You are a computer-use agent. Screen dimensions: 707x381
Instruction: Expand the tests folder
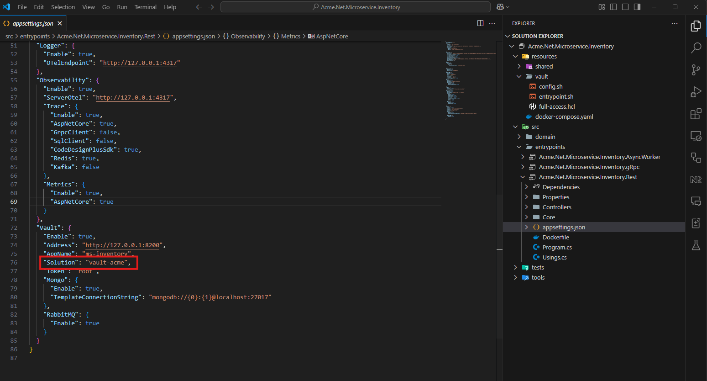[515, 267]
